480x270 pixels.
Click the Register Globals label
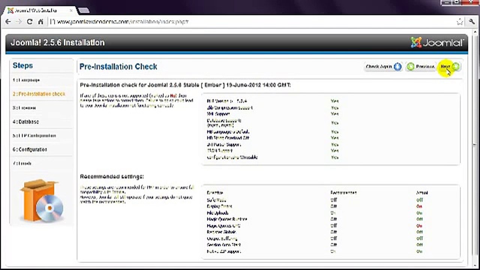click(222, 232)
